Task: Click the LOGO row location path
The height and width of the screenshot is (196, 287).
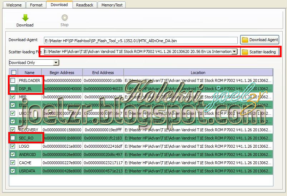Action: (198, 146)
